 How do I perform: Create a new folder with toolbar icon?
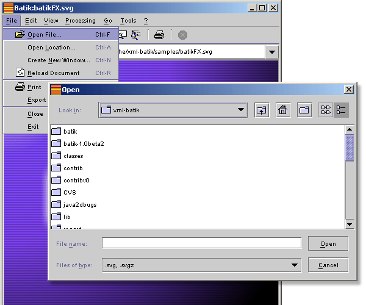(x=304, y=110)
